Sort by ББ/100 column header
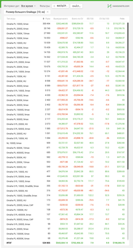 [90, 19]
